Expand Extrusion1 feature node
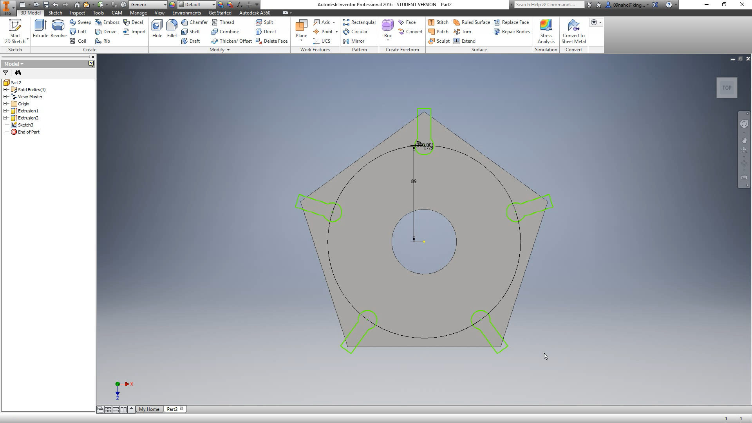The height and width of the screenshot is (423, 752). (x=5, y=111)
